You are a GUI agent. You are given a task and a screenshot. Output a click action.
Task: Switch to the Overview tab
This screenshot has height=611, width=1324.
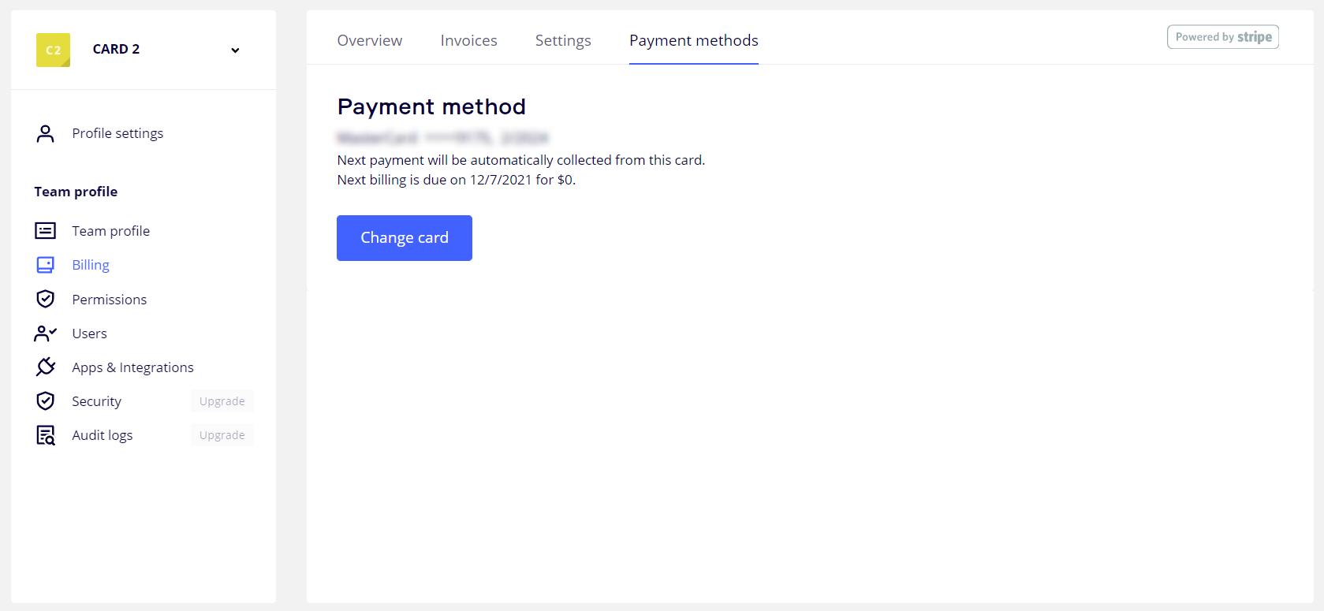tap(369, 40)
